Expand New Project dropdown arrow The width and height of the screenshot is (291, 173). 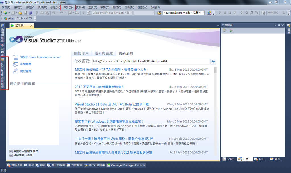click(9, 13)
